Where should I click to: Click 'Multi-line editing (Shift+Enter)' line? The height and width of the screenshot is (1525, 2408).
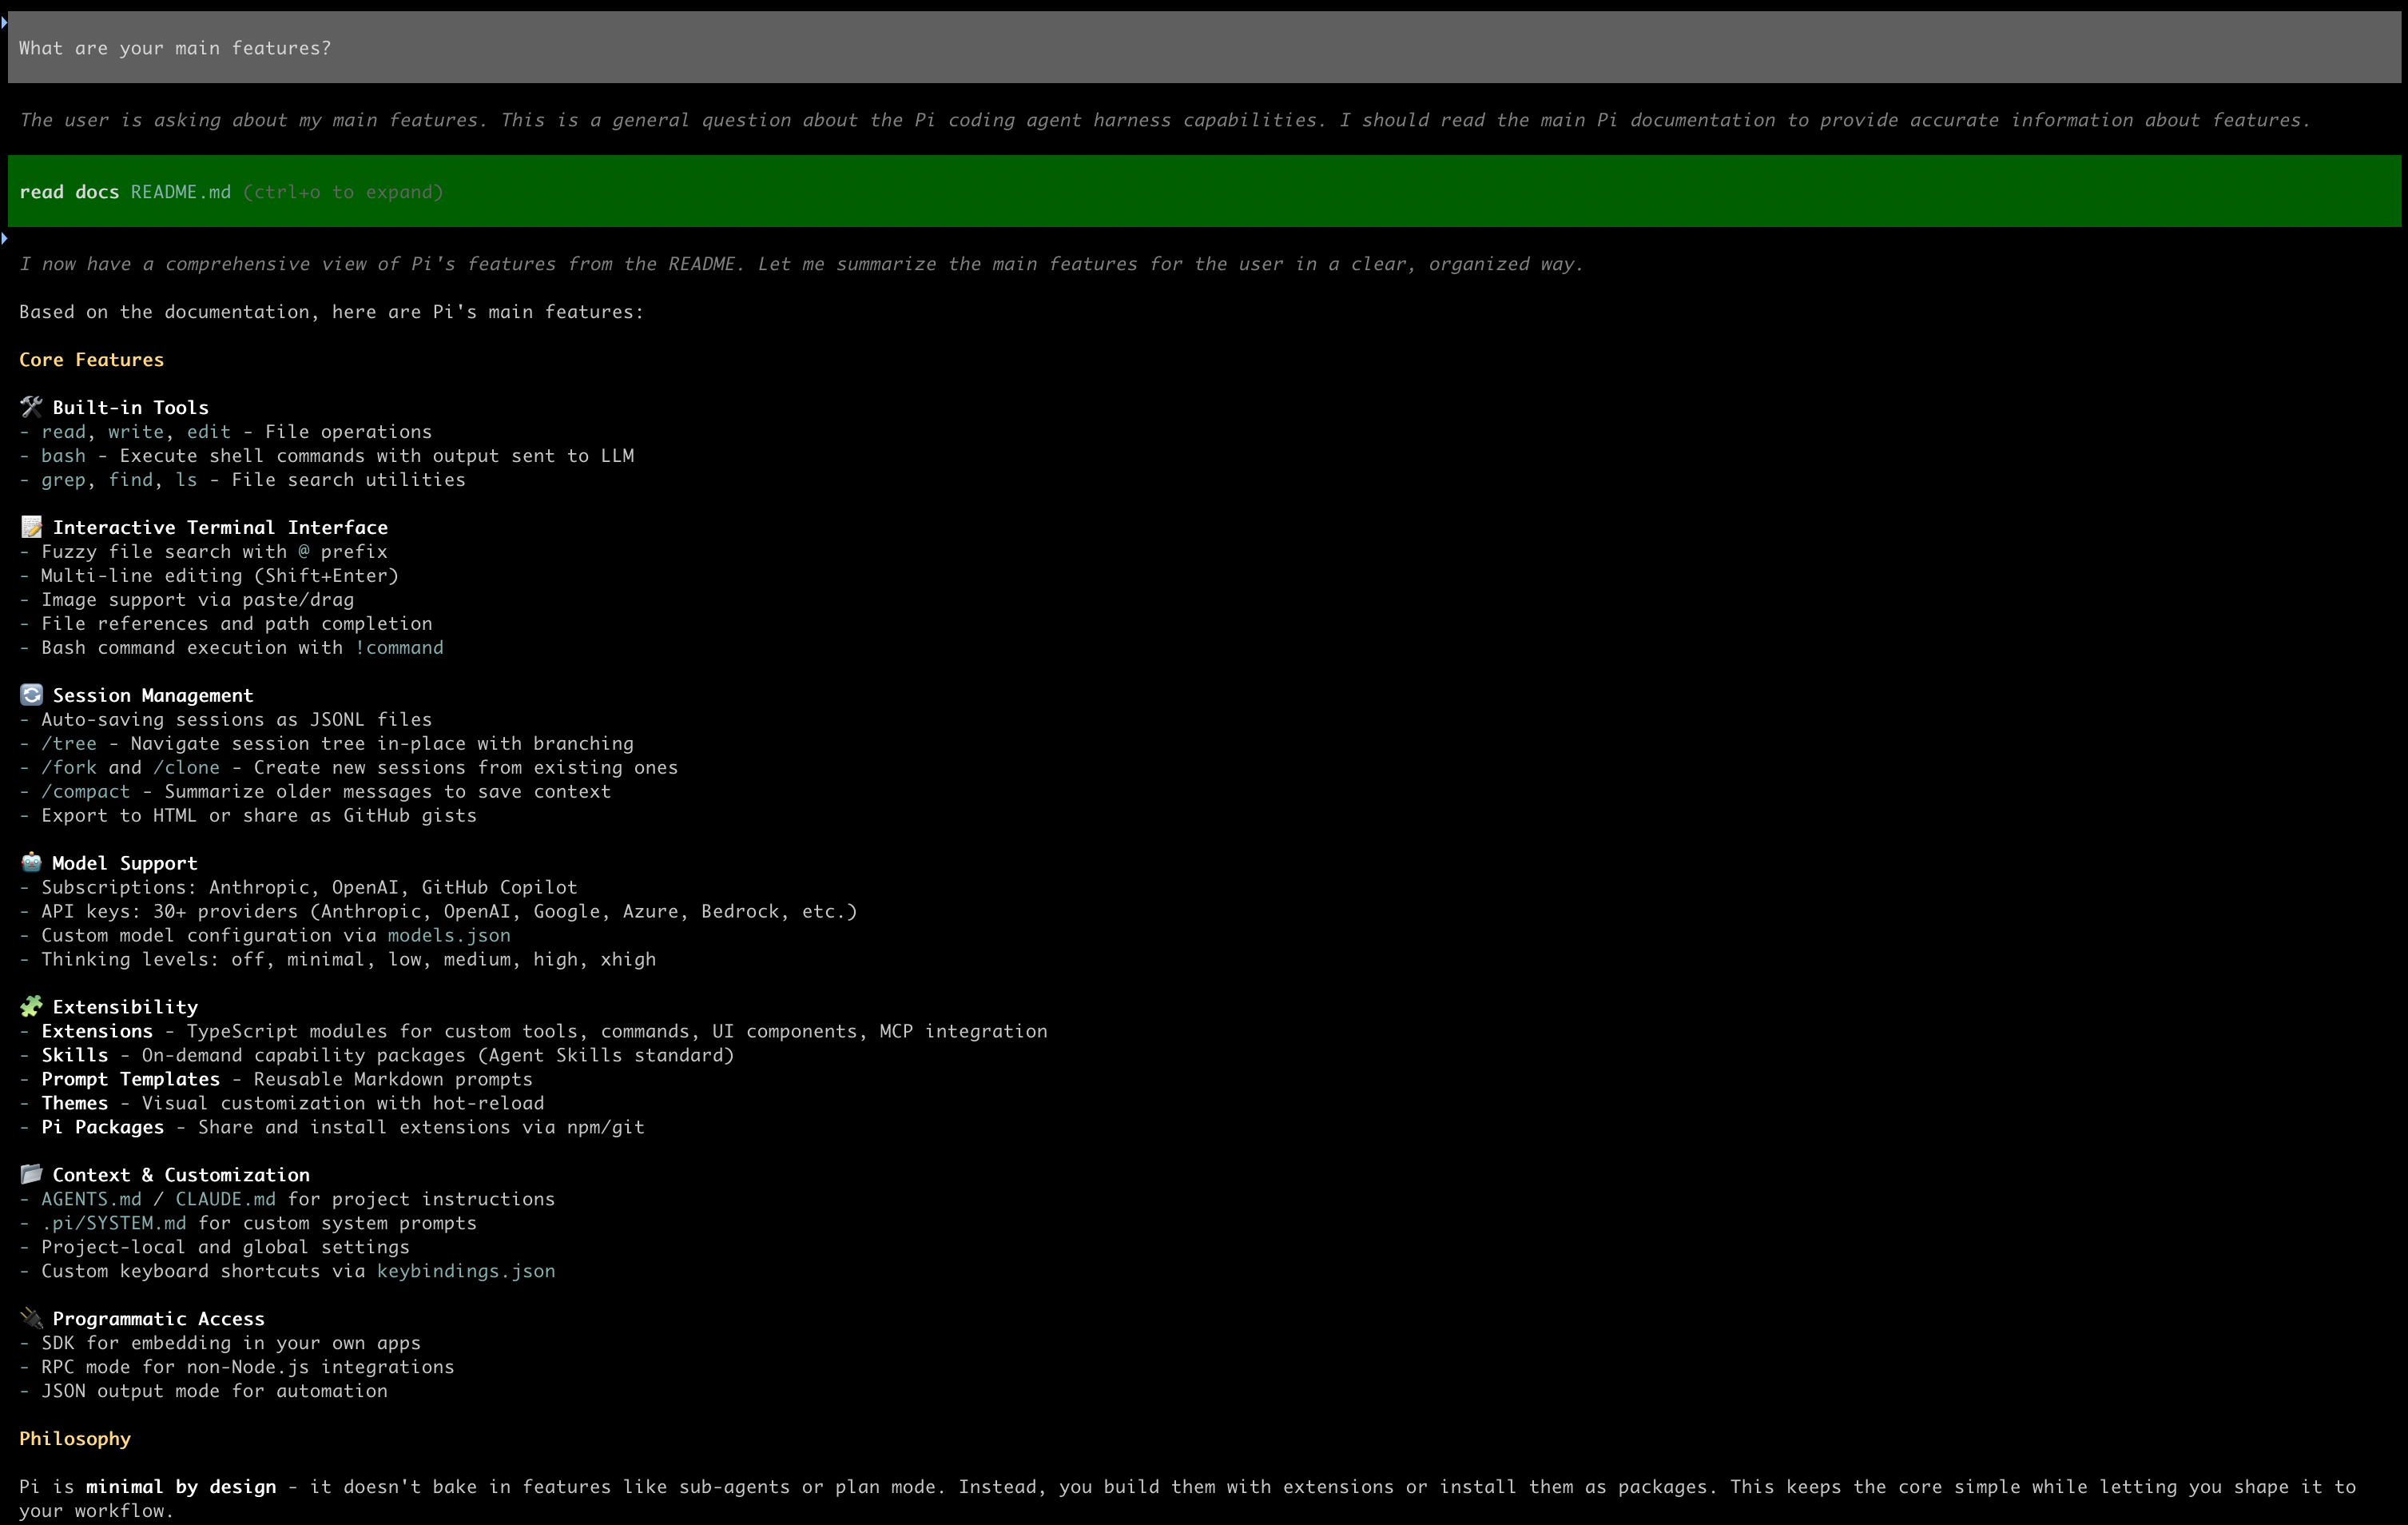tap(220, 575)
